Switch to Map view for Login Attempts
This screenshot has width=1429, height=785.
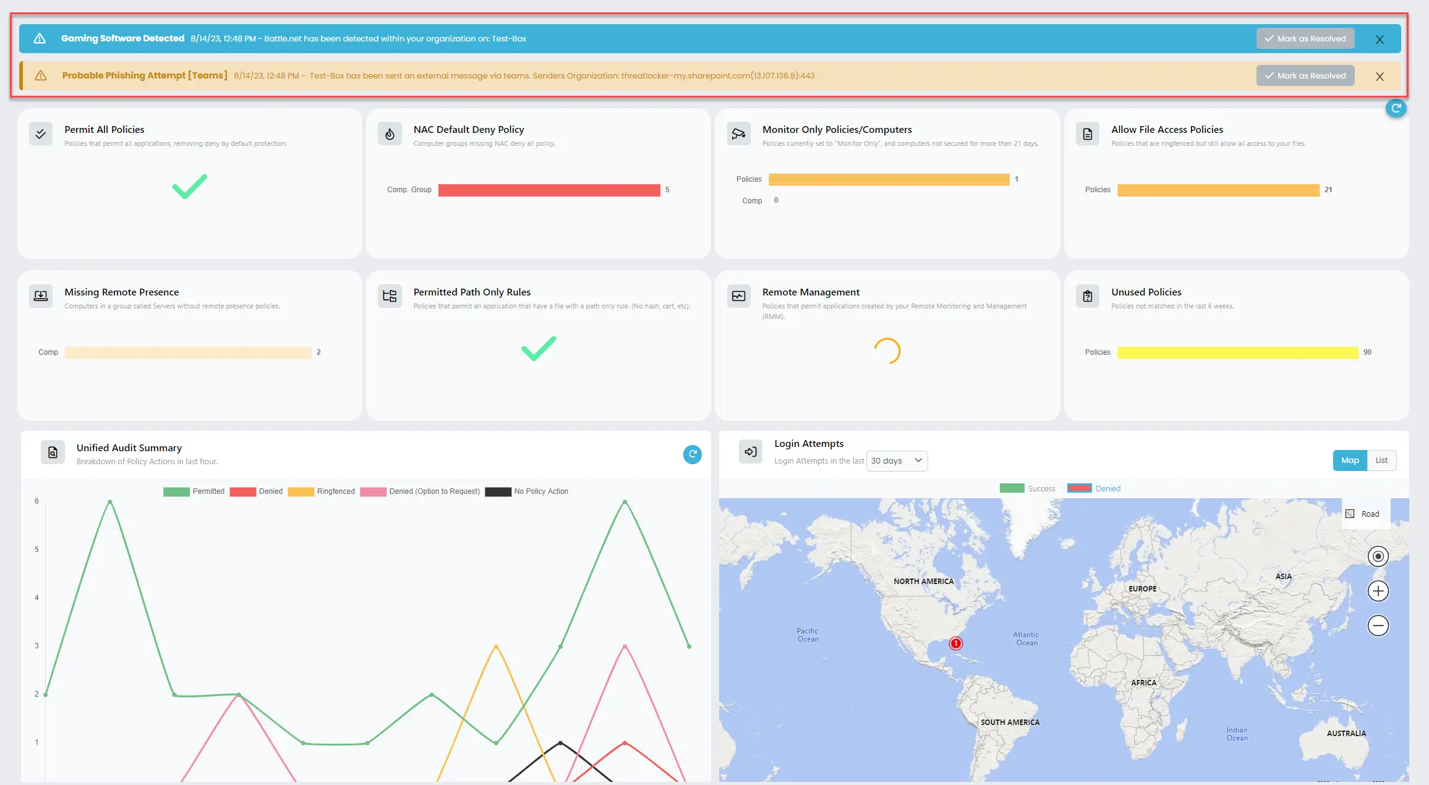[x=1350, y=460]
